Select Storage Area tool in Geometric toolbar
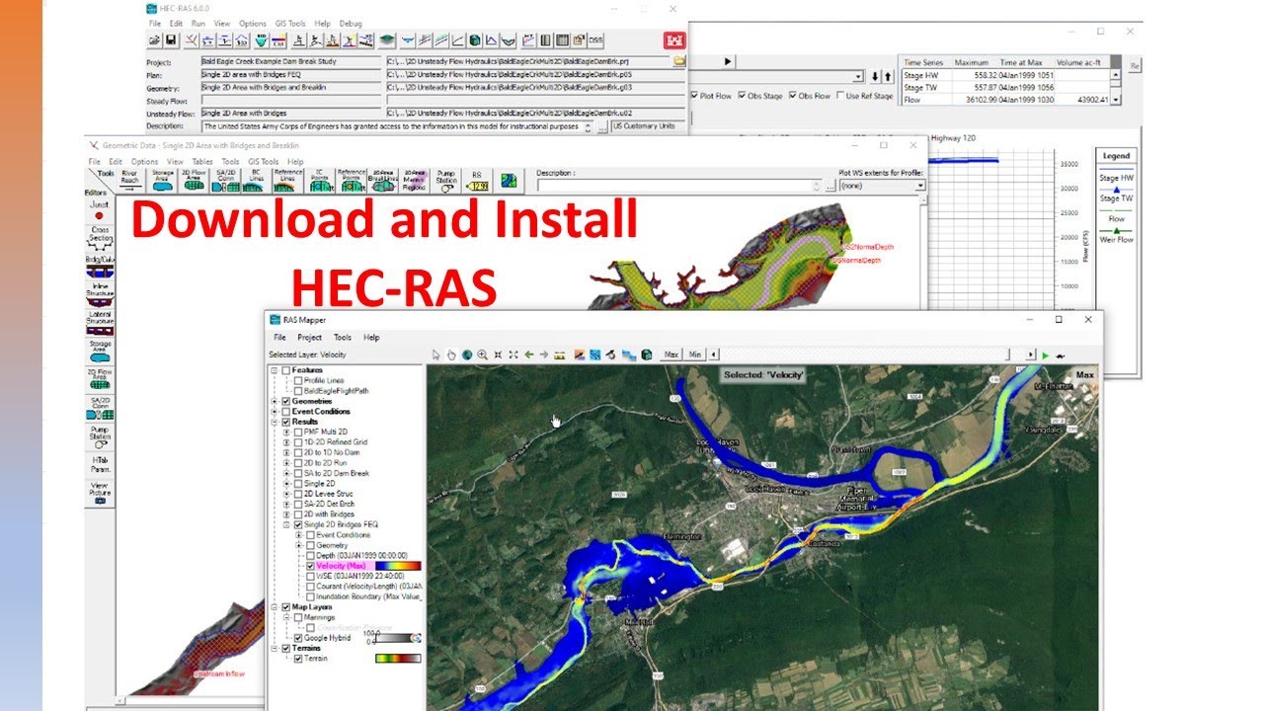This screenshot has width=1264, height=711. click(x=163, y=180)
